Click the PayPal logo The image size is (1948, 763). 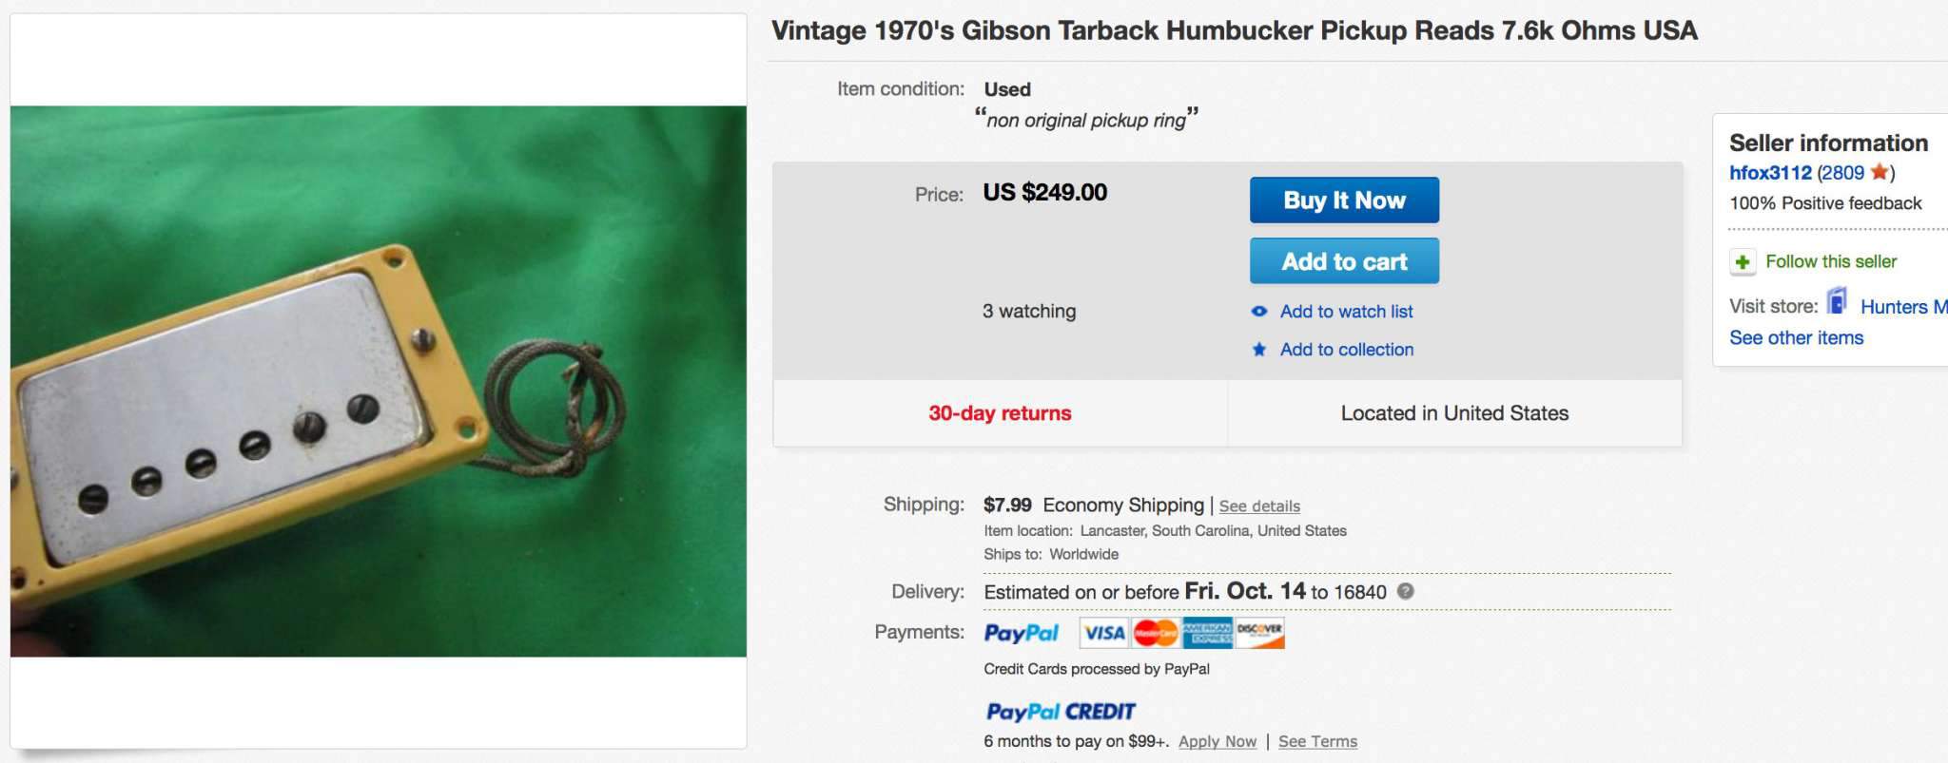(1022, 633)
